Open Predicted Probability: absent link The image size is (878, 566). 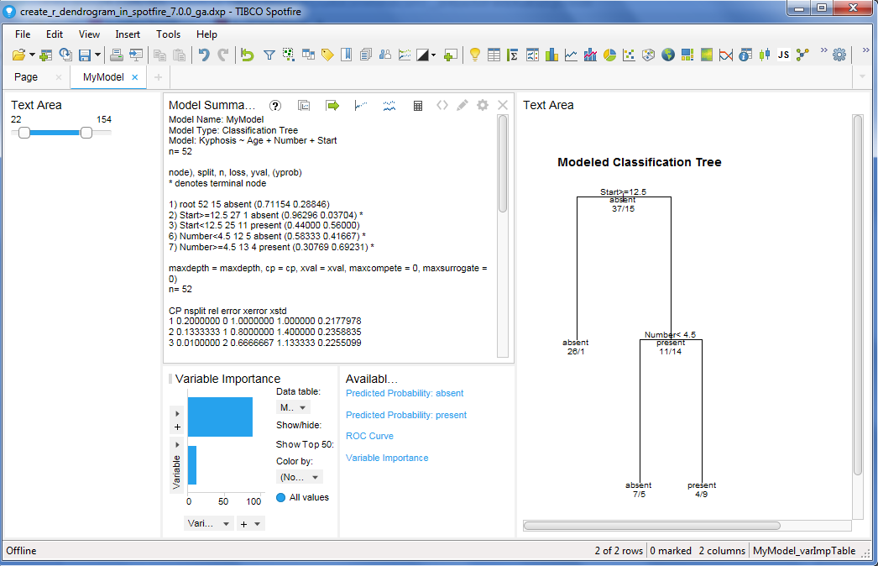click(x=405, y=393)
